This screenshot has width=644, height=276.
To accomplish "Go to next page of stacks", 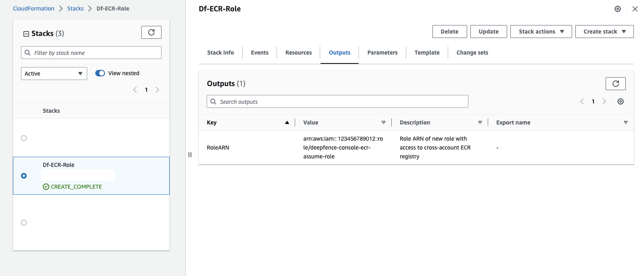I will click(x=157, y=90).
